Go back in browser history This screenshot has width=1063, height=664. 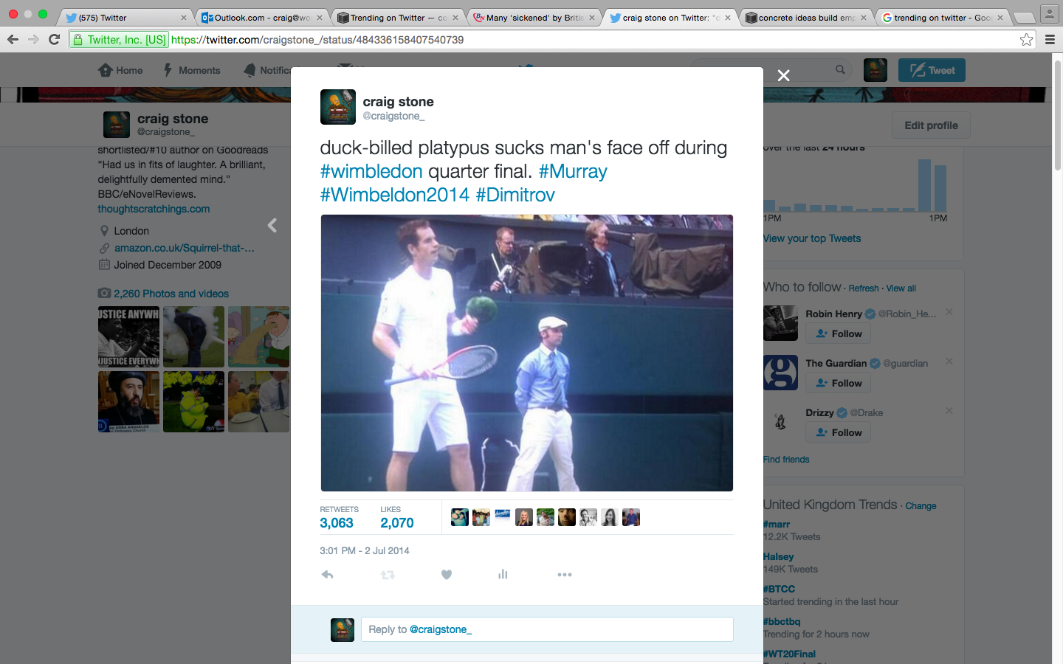(13, 39)
